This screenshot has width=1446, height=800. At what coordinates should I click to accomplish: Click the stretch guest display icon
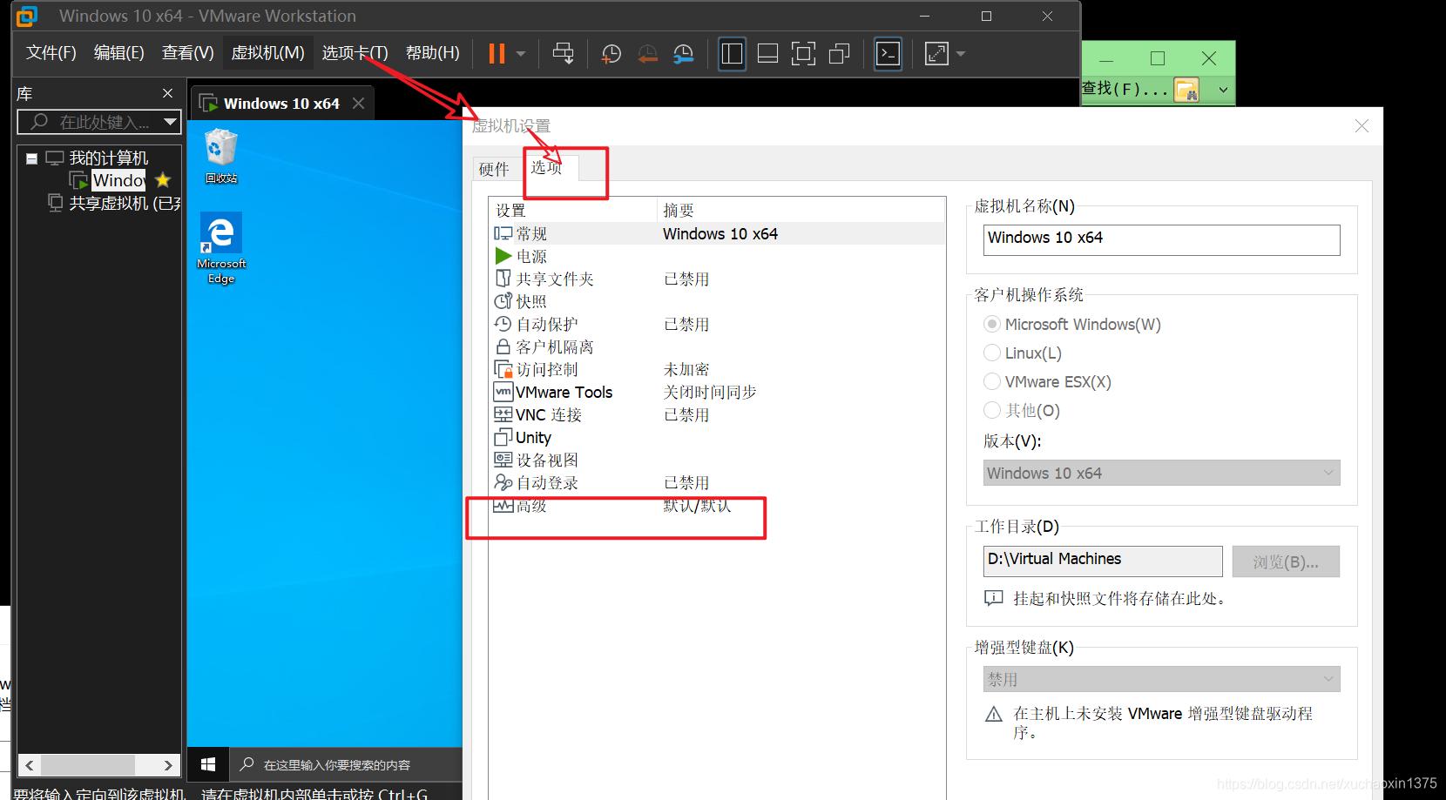936,54
